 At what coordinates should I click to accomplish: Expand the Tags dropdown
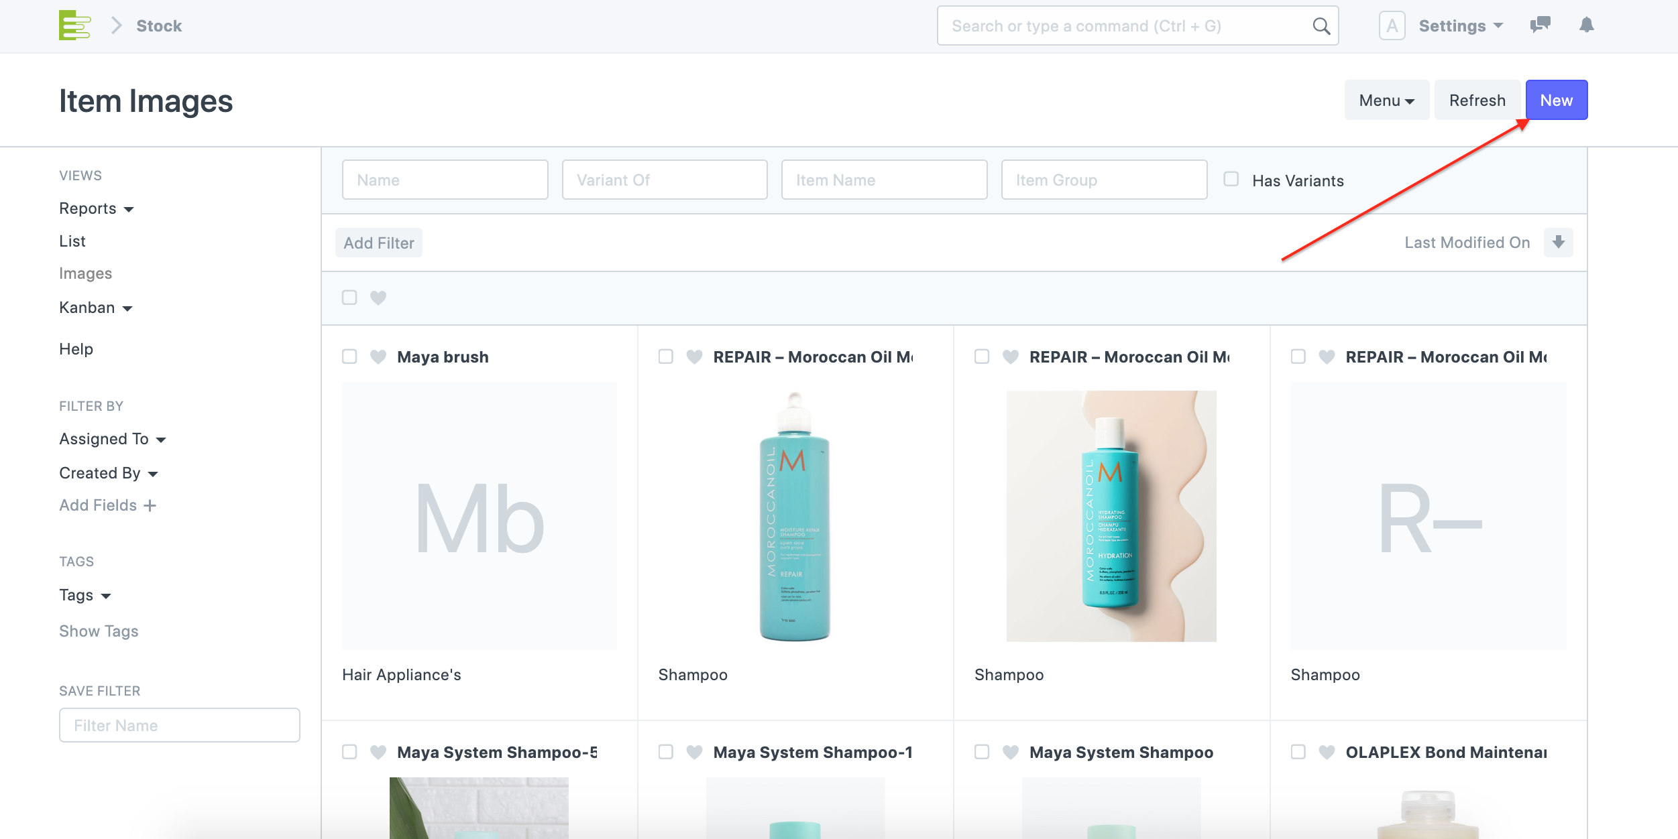tap(85, 595)
